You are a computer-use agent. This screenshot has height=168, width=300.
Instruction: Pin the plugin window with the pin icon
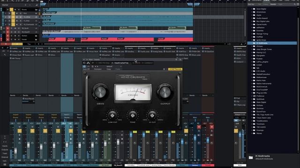[x=176, y=60]
